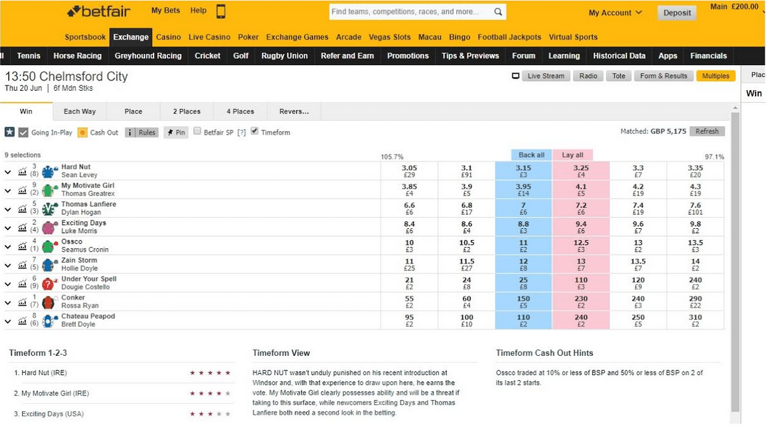The width and height of the screenshot is (766, 430).
Task: Open graph icon for Chateau Peapod
Action: point(22,320)
